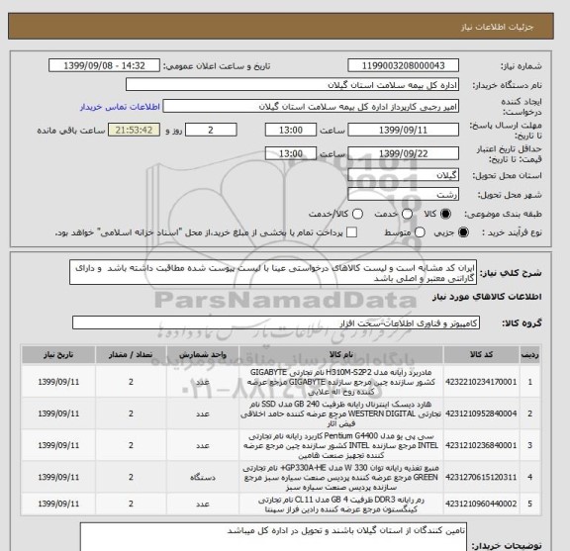This screenshot has width=570, height=551.
Task: Click the goods group field کامپیوتر و فناوری اطلاعات
Action: tap(276, 322)
